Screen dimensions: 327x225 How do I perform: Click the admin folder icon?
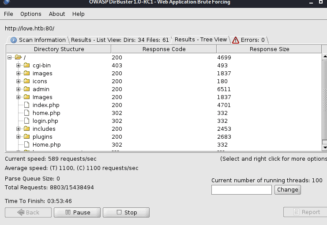[x=26, y=89]
